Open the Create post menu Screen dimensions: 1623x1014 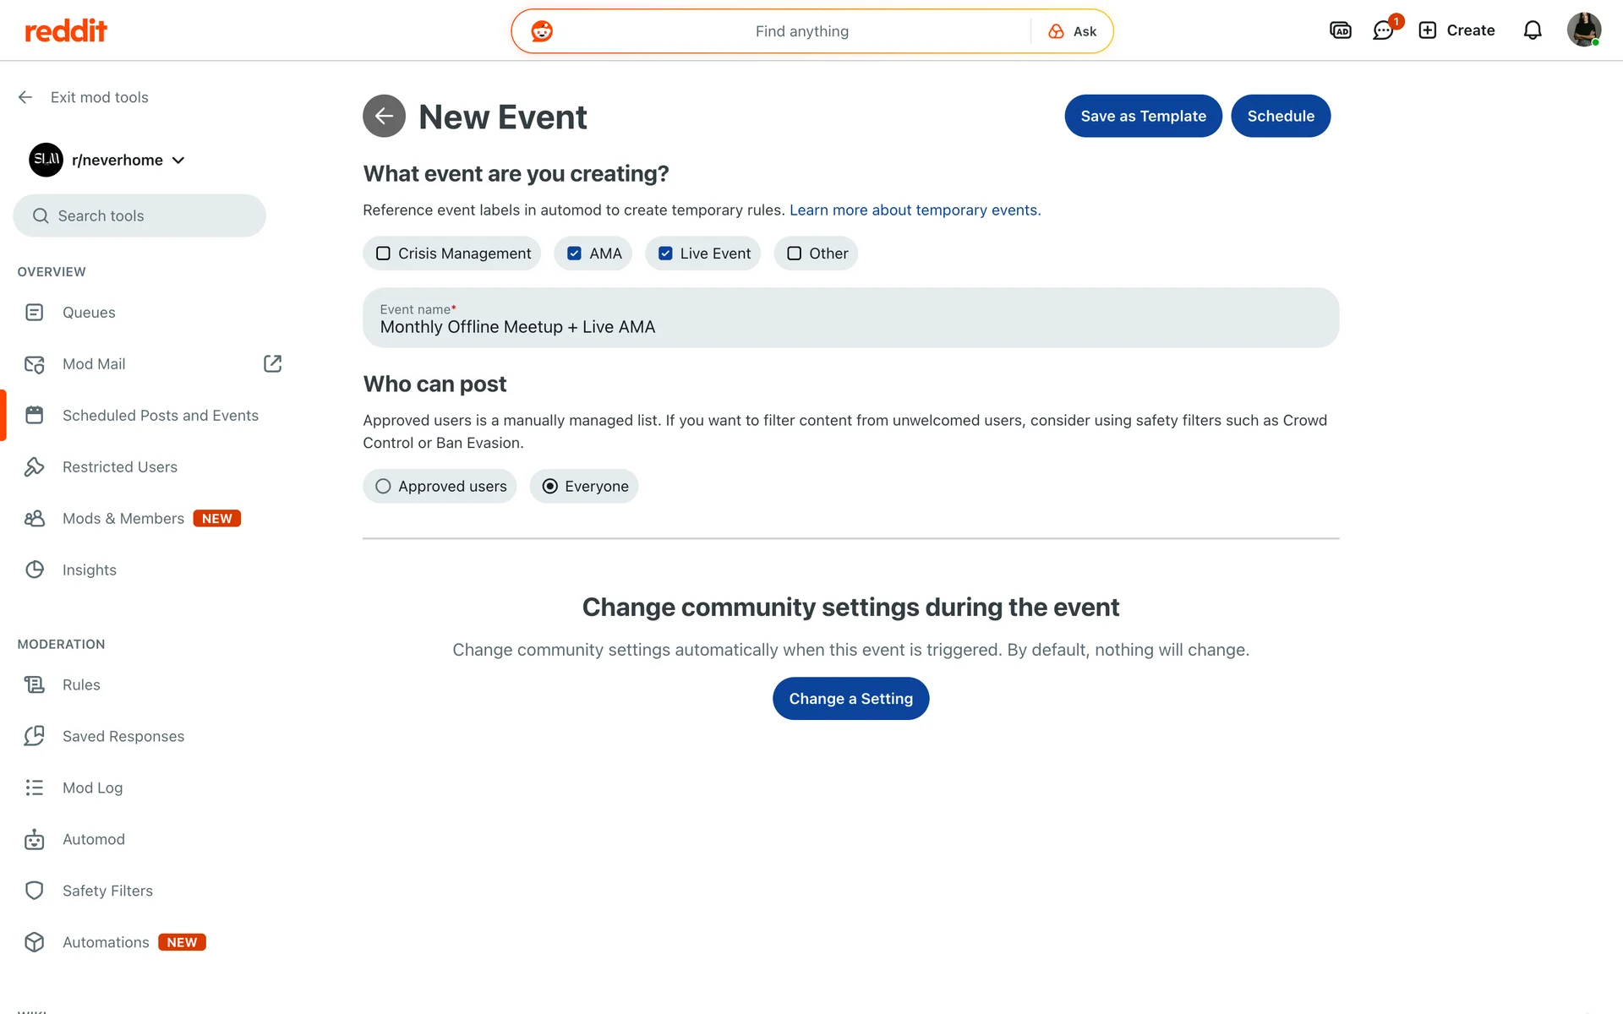[x=1456, y=30]
